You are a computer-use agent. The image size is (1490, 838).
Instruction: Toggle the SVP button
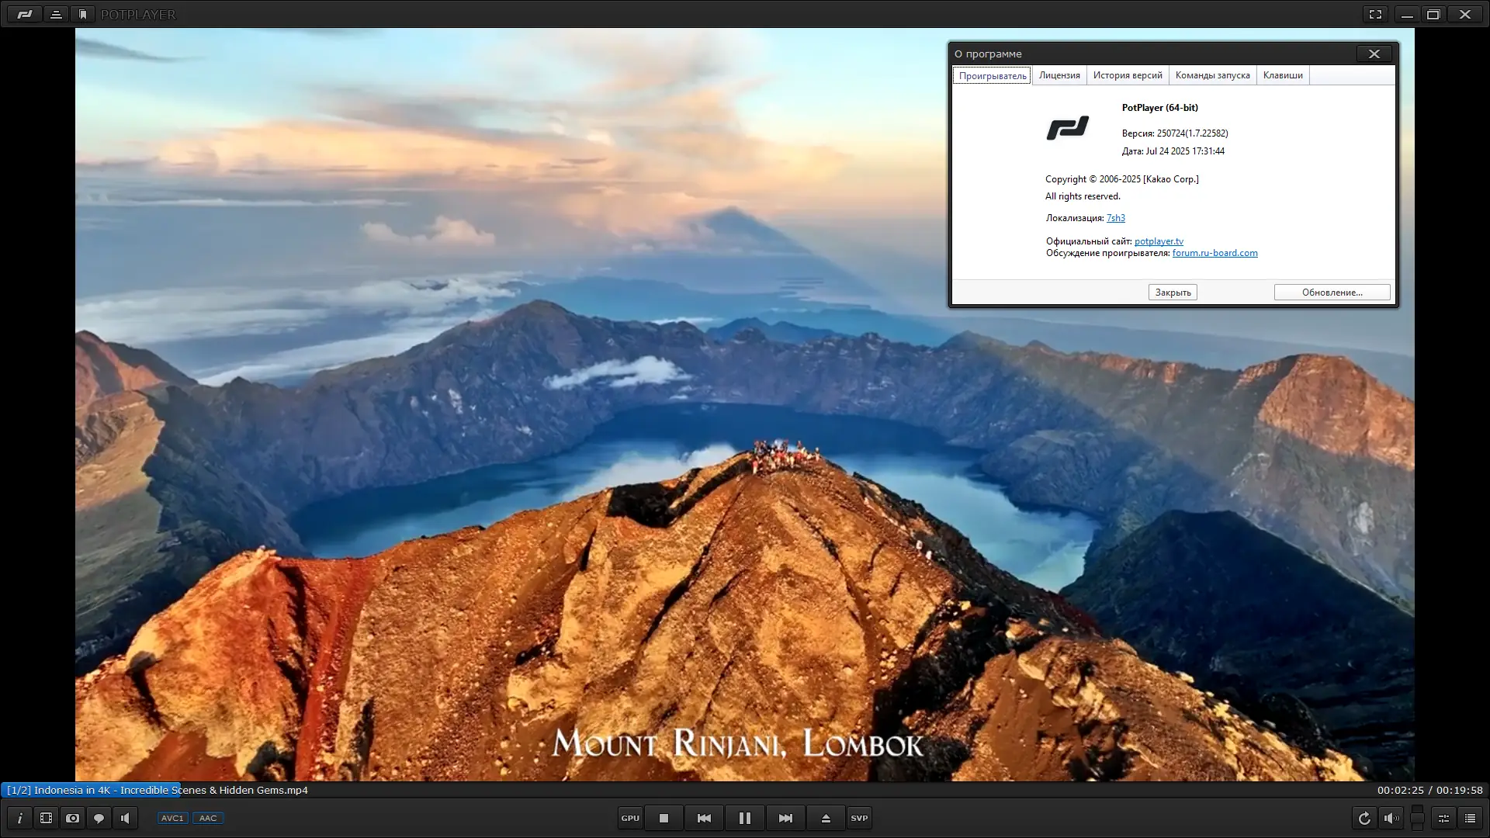[859, 818]
